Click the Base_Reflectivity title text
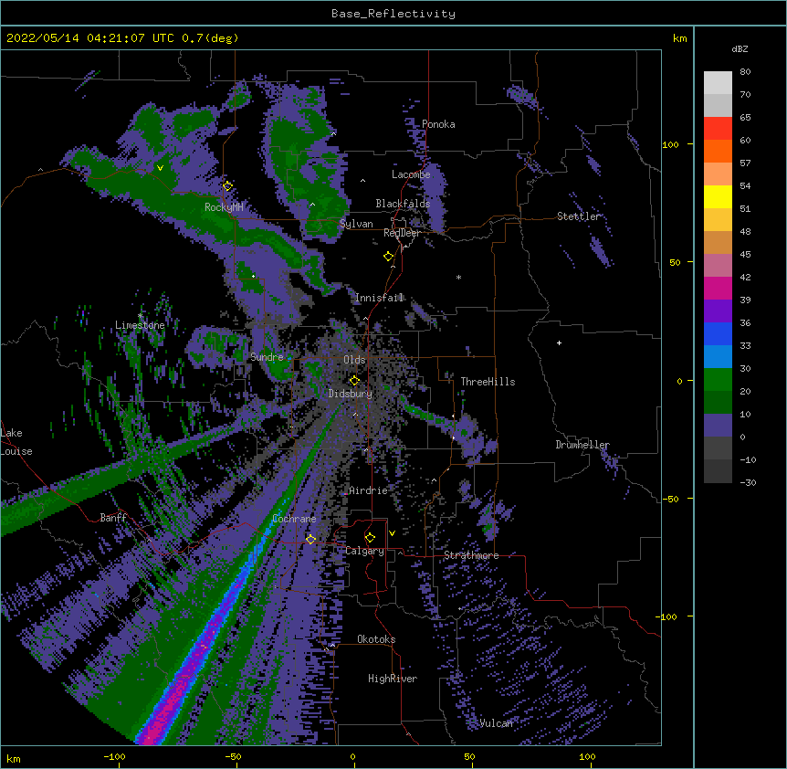The width and height of the screenshot is (787, 769). [393, 14]
